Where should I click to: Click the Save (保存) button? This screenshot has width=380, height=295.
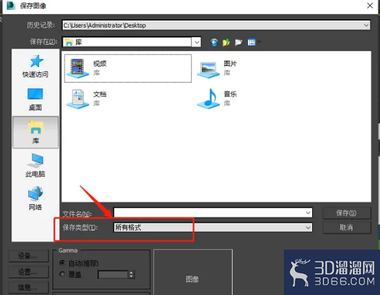click(x=347, y=213)
